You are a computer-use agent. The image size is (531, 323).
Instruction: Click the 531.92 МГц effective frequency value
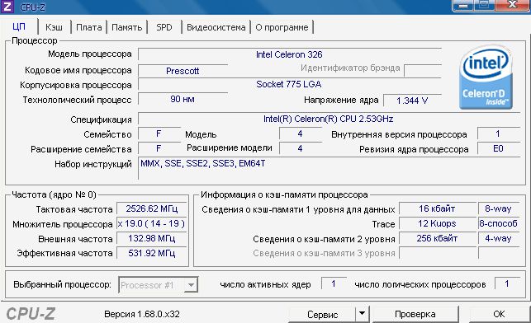point(152,253)
